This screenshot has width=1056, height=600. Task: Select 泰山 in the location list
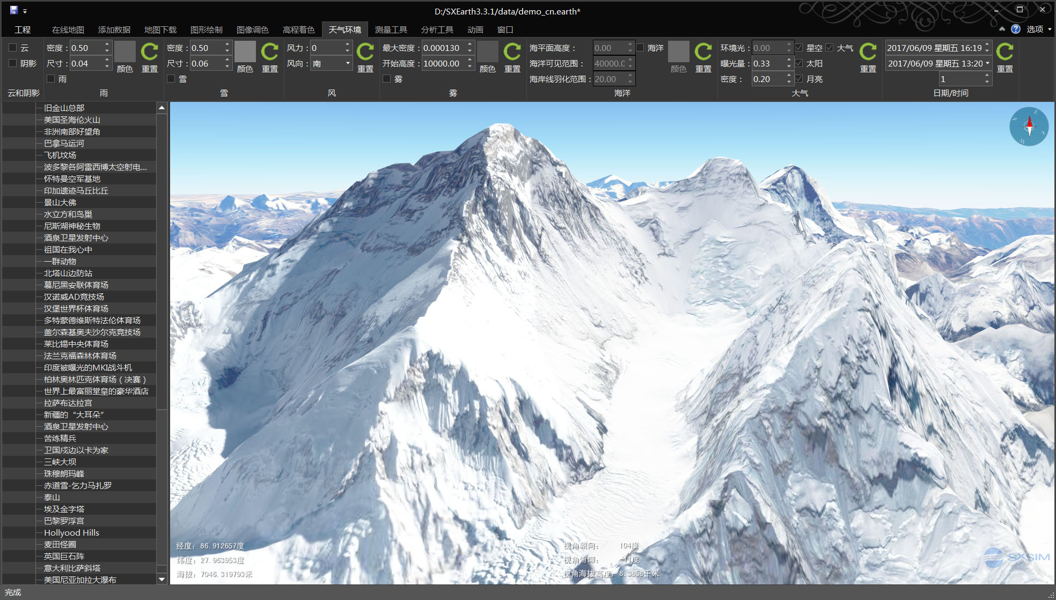coord(52,497)
